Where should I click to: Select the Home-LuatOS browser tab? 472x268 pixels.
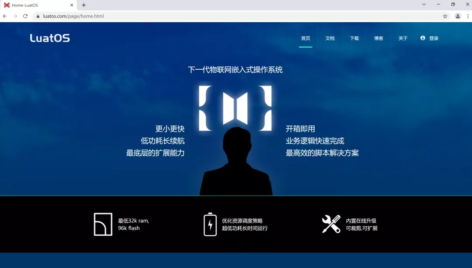tap(38, 5)
